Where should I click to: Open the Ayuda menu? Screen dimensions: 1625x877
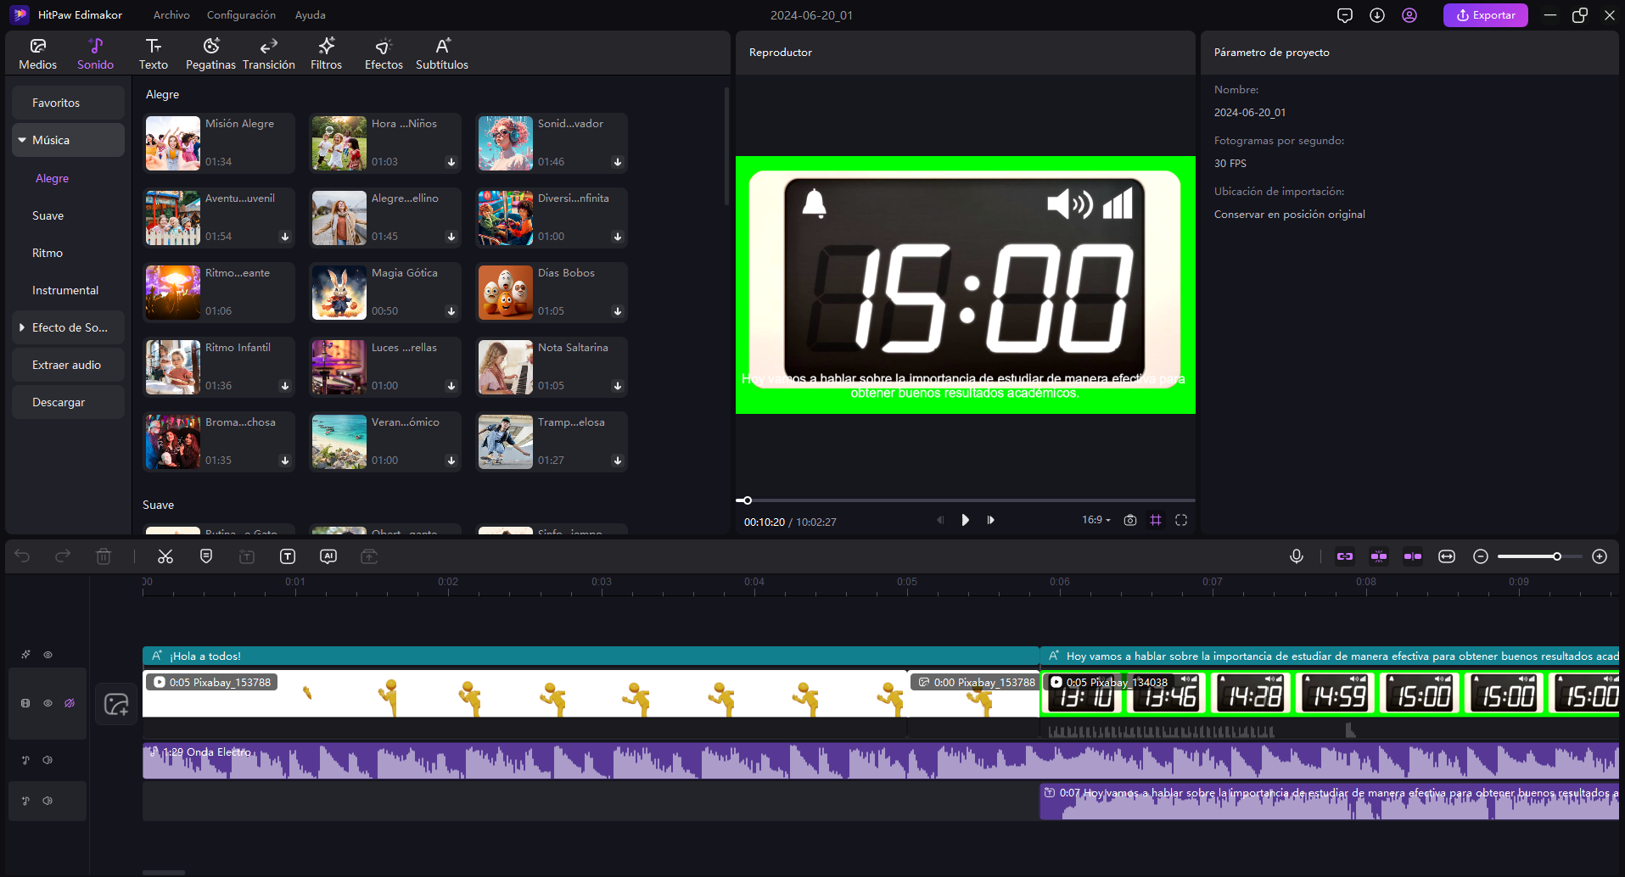tap(310, 14)
